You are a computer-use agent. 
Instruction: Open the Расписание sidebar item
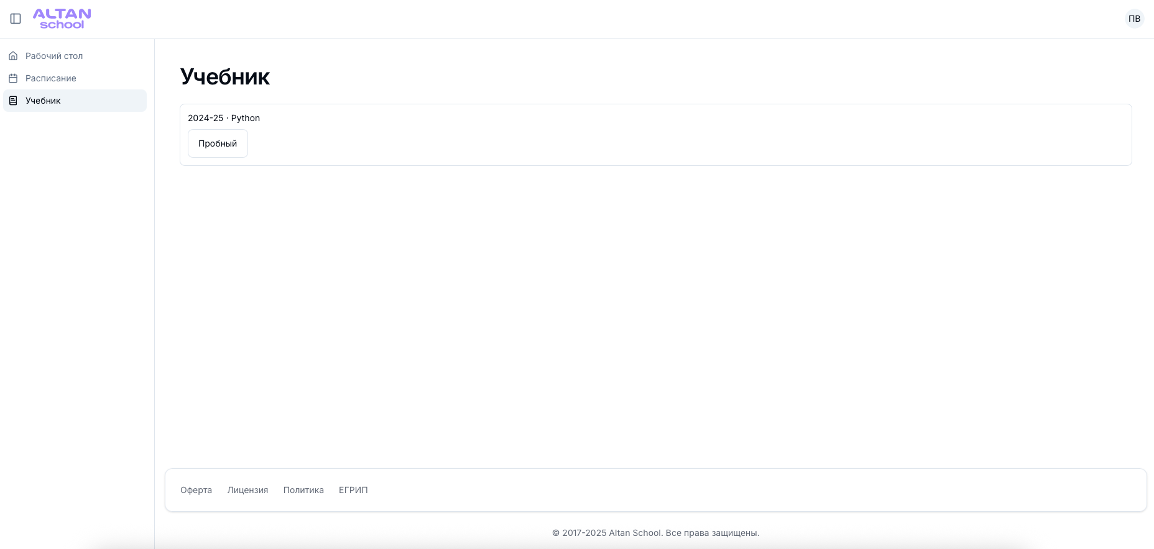click(51, 78)
